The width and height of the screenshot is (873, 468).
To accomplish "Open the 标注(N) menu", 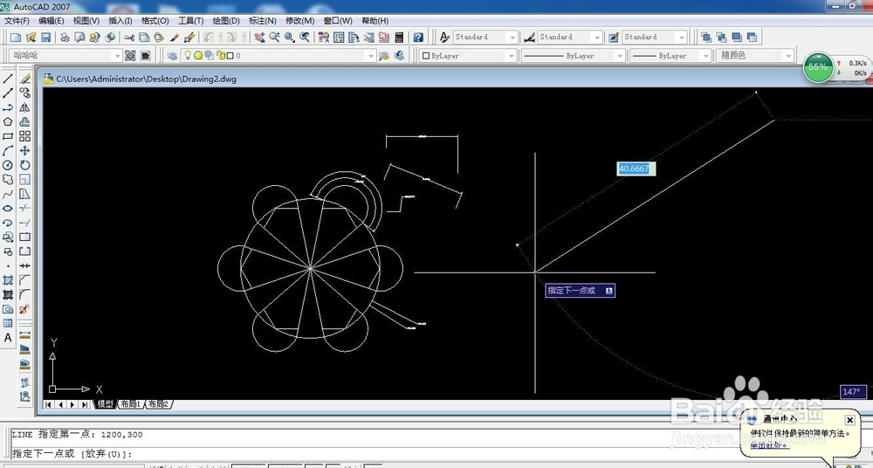I will tap(263, 21).
